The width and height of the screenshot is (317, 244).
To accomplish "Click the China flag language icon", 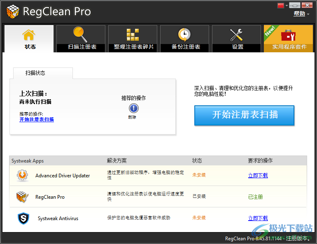I will point(281,5).
